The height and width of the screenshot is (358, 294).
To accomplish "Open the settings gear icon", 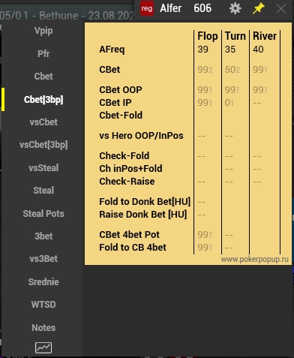I will click(x=235, y=8).
